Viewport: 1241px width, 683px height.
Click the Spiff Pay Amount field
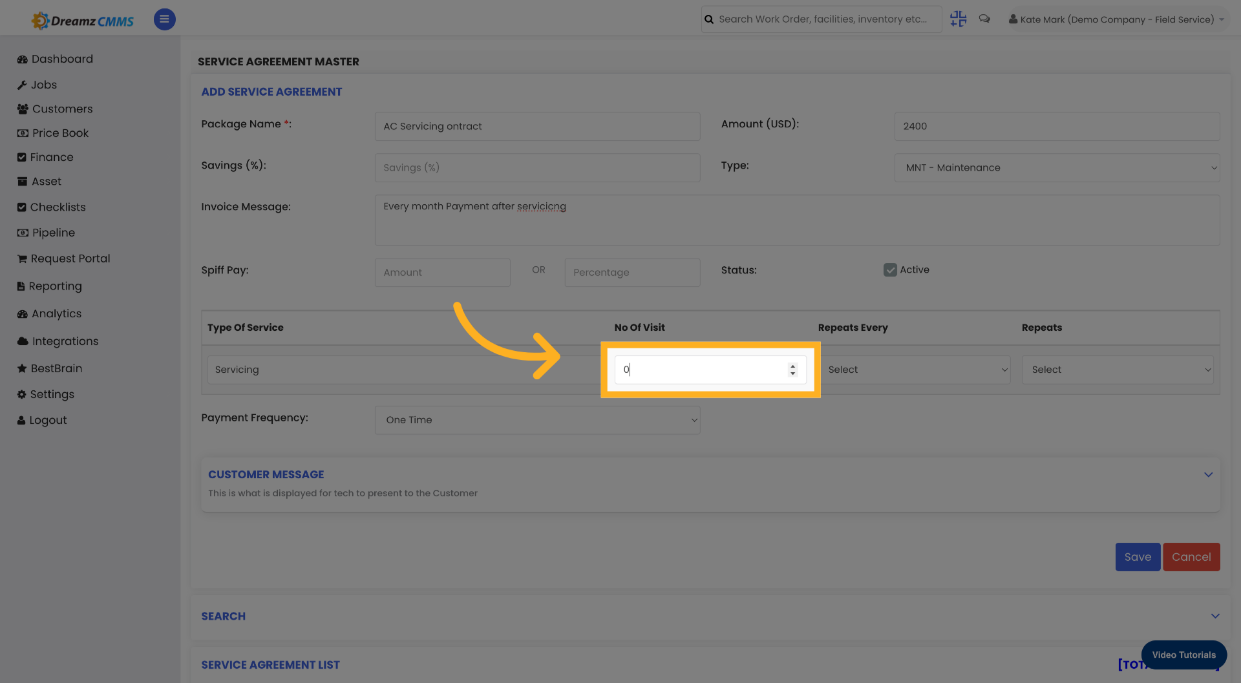[442, 273]
